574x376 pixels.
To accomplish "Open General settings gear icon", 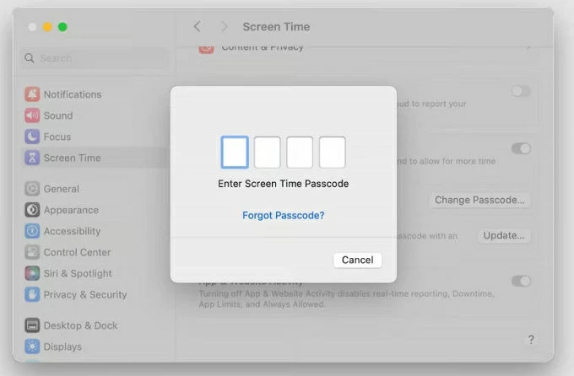I will (x=32, y=189).
